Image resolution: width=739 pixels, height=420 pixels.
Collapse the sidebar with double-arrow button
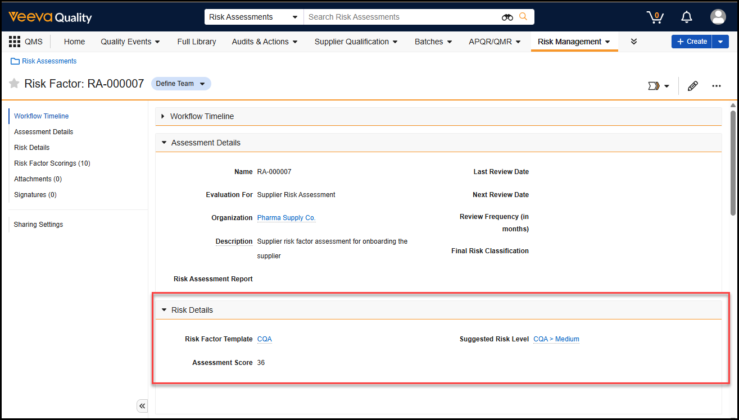pos(142,406)
